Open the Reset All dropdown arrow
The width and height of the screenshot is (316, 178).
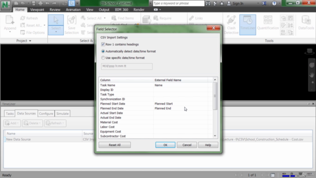pos(44,25)
